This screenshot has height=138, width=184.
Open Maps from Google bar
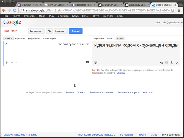click(x=42, y=16)
